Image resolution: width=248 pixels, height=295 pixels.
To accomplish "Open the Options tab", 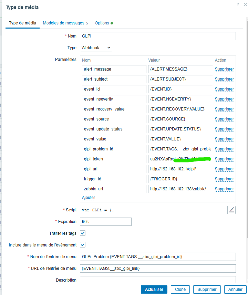I will point(104,23).
